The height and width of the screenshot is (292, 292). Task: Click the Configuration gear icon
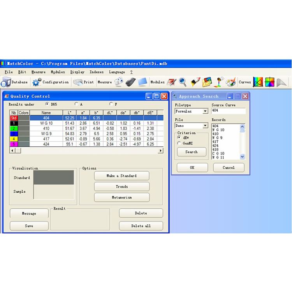(37, 82)
